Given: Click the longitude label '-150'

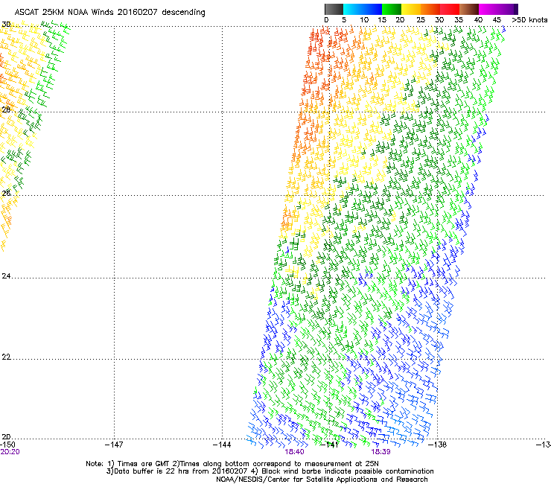Looking at the screenshot, I should tap(7, 445).
